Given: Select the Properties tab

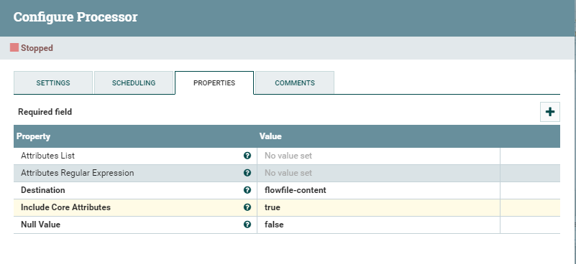Looking at the screenshot, I should point(214,83).
